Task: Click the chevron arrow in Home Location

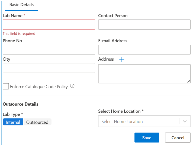Action: (185, 122)
